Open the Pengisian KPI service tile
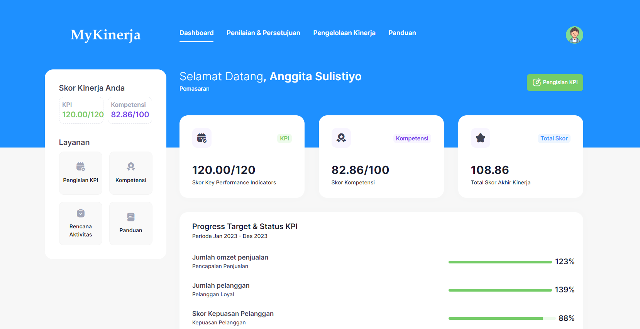 pos(81,173)
